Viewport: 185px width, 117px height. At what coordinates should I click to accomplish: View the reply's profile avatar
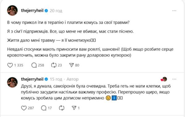(x=12, y=82)
